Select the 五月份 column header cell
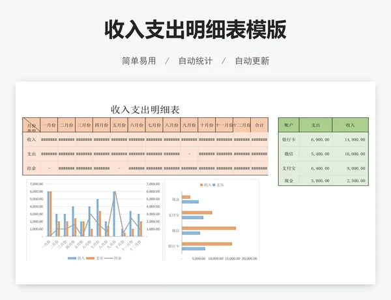Screen dimensions: 391x300 coord(119,125)
